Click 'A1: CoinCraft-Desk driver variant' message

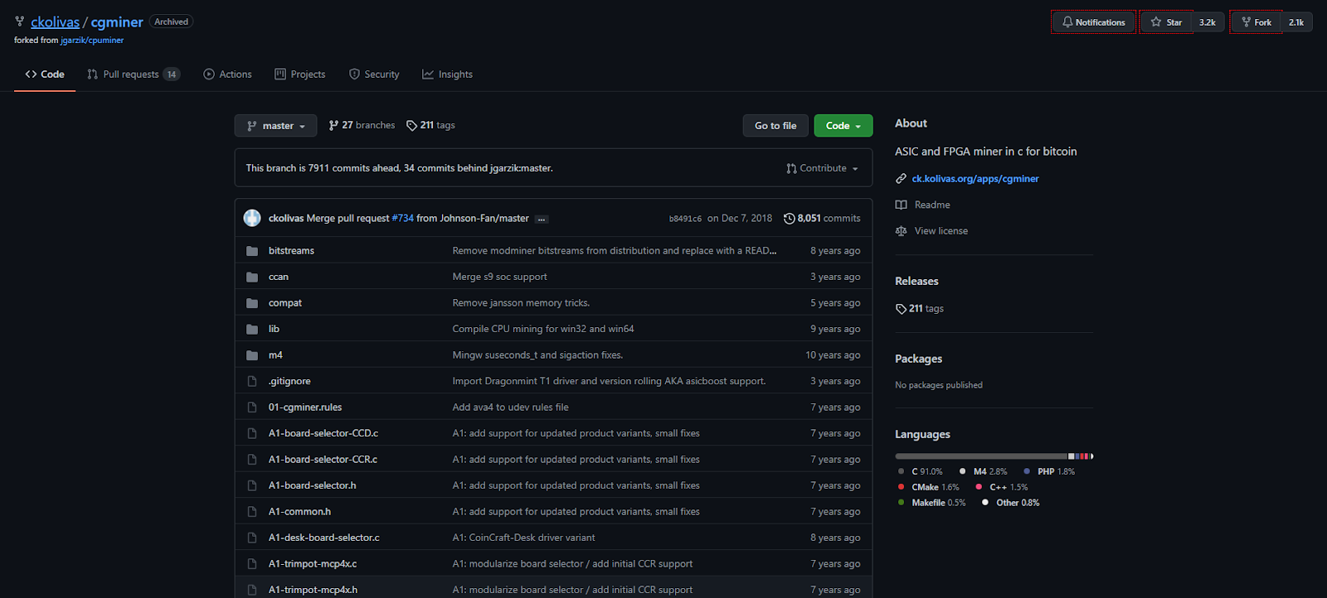pyautogui.click(x=524, y=538)
